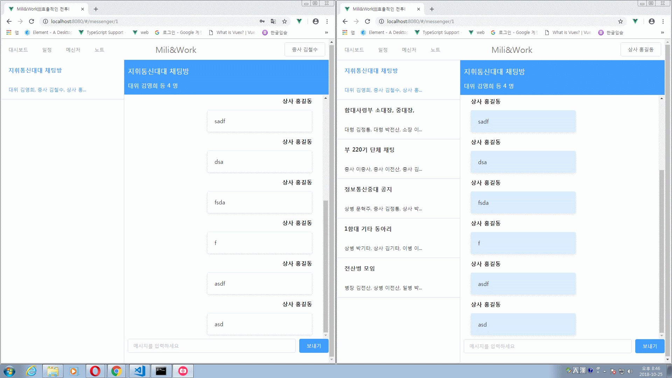Open 노트 menu in right app
Image resolution: width=672 pixels, height=378 pixels.
[435, 50]
